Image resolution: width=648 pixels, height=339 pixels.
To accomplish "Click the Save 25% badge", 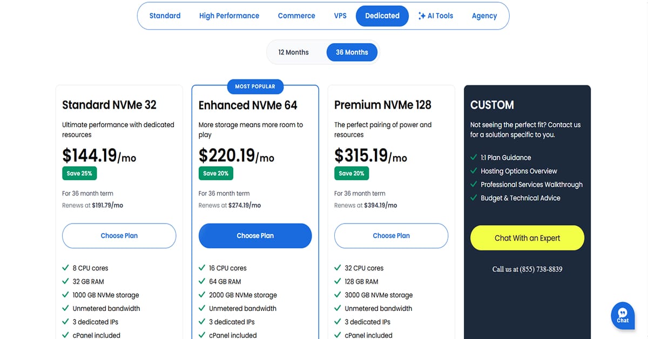I will [79, 173].
